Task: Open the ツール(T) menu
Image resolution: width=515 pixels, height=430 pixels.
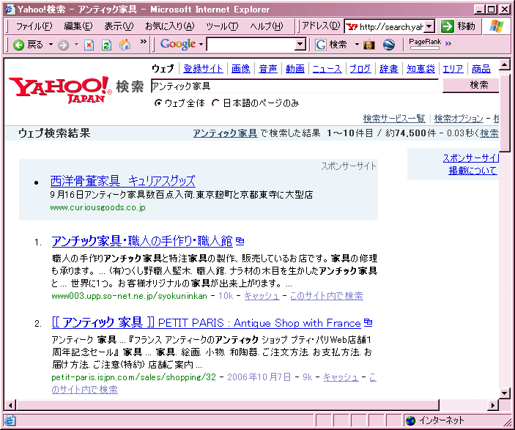Action: pos(222,26)
